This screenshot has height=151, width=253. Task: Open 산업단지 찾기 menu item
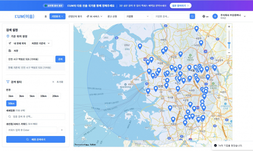coord(75,17)
